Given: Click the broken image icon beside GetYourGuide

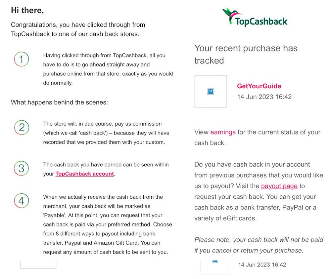Looking at the screenshot, I should [x=211, y=92].
